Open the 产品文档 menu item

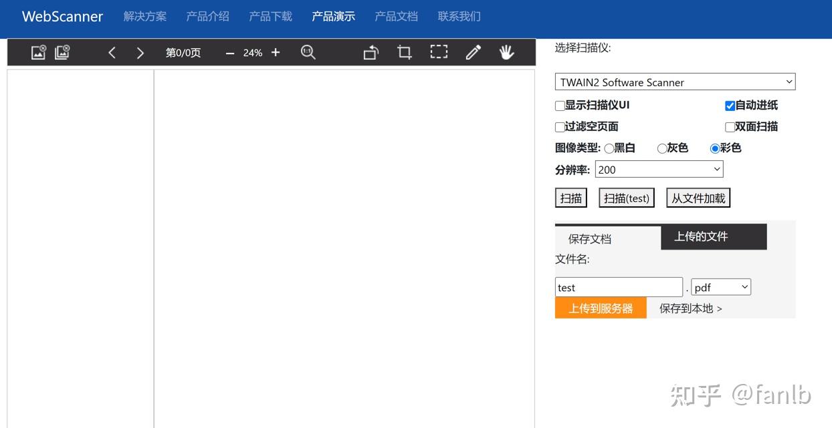[x=396, y=16]
